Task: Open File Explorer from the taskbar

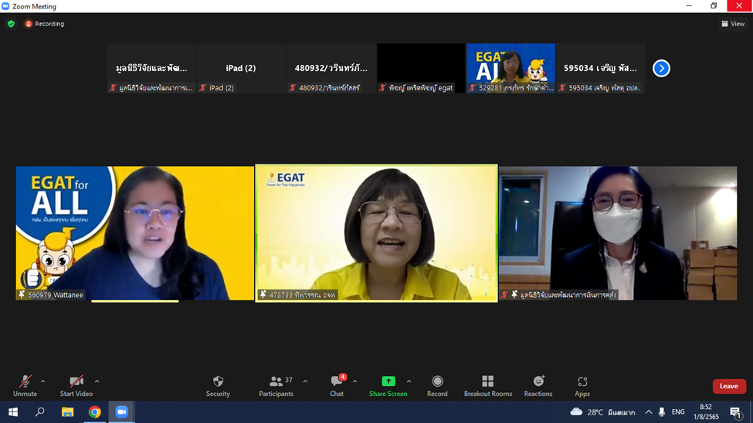Action: (x=67, y=412)
